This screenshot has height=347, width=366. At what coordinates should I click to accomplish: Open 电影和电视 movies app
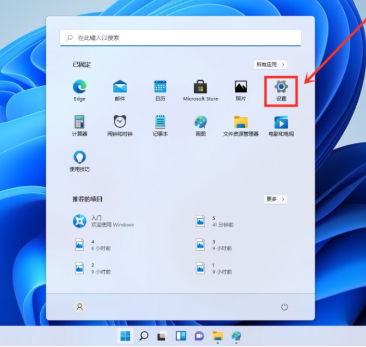click(281, 126)
